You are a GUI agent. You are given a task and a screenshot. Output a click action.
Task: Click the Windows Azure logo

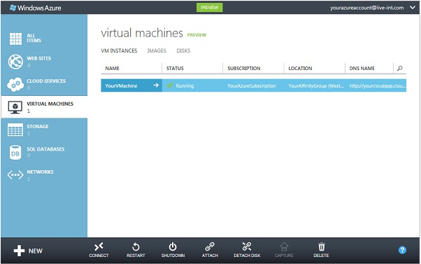pos(36,8)
